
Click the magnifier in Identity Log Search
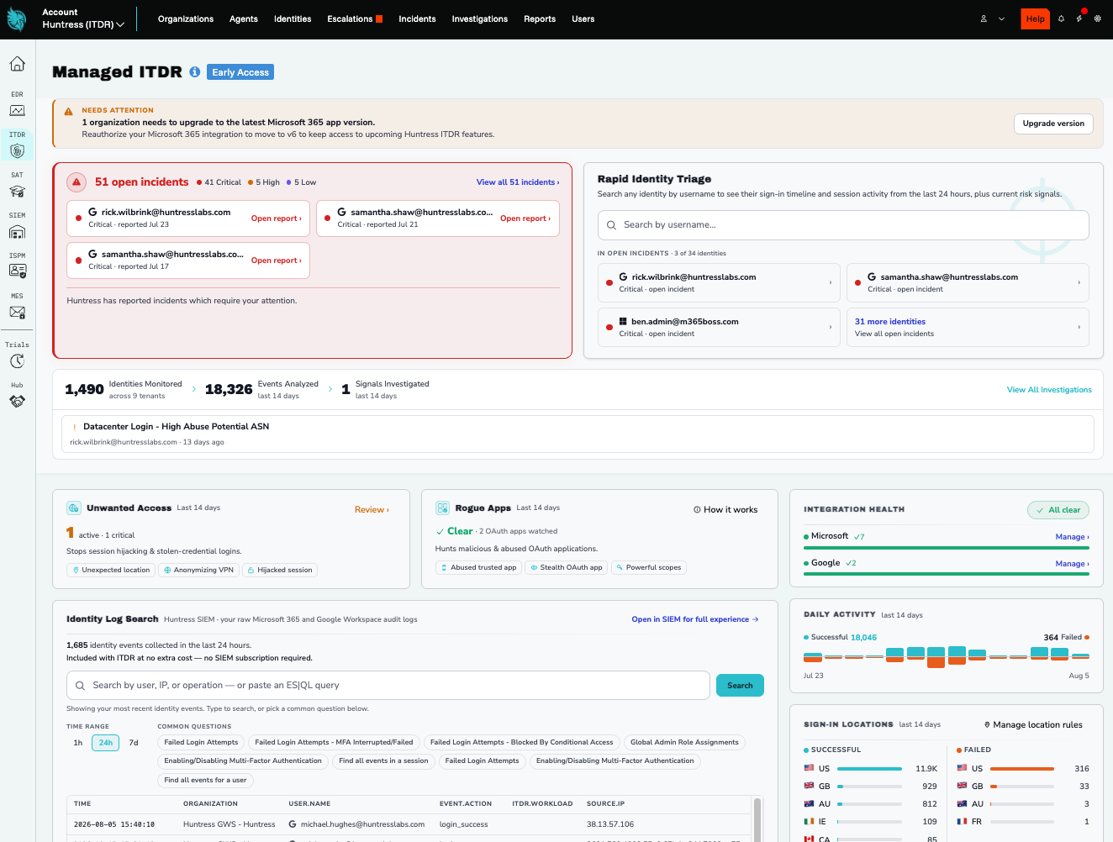click(81, 686)
